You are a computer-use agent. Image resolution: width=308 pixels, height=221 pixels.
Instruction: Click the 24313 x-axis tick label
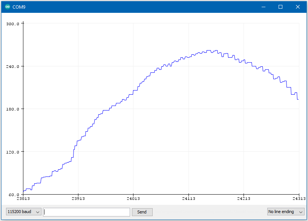pyautogui.click(x=299, y=199)
